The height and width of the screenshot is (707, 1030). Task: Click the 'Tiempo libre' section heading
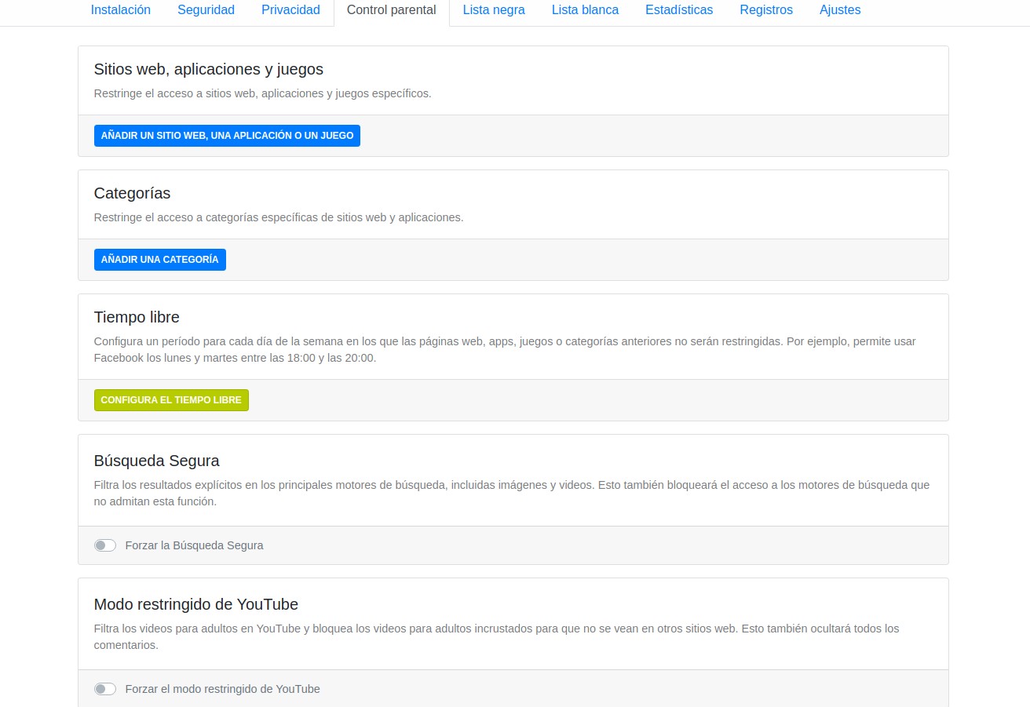137,317
